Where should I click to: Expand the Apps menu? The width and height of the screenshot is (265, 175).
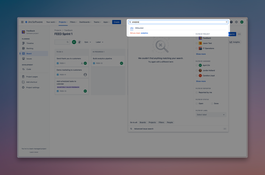tap(106, 22)
